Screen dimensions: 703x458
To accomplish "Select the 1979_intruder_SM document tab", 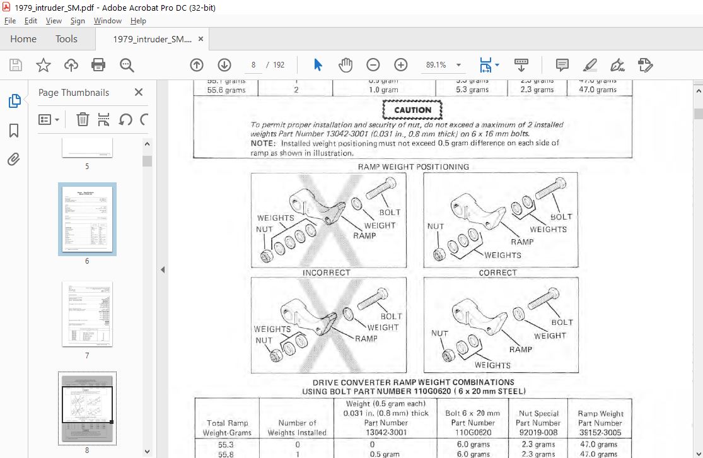I will pyautogui.click(x=152, y=39).
